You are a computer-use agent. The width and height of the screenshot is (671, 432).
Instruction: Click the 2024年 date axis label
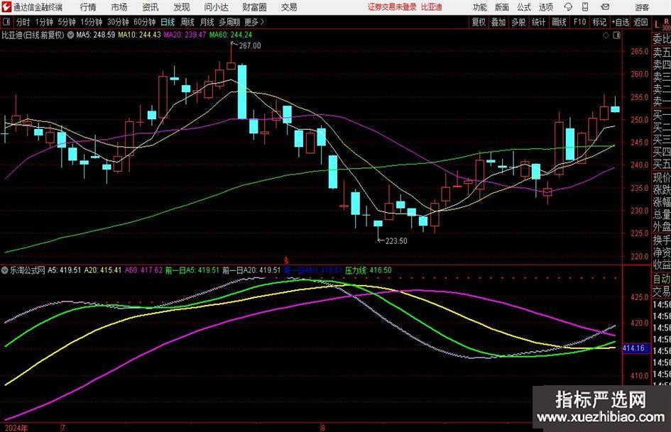pos(16,428)
